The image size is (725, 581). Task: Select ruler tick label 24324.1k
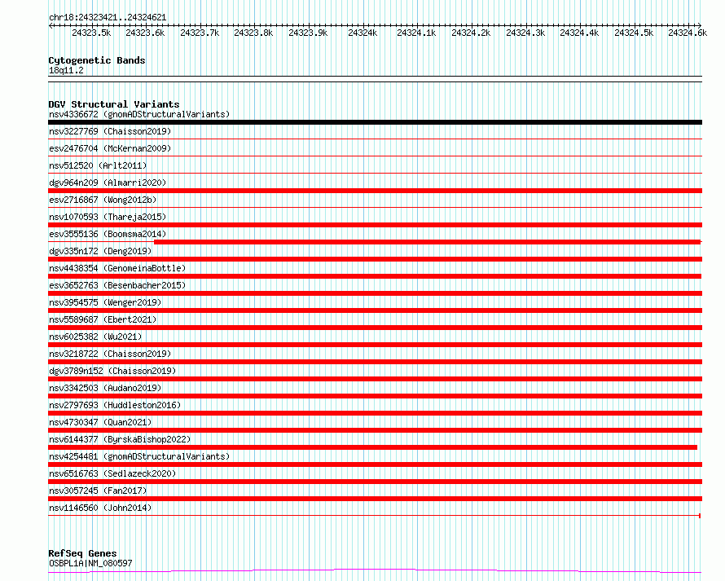pos(416,33)
